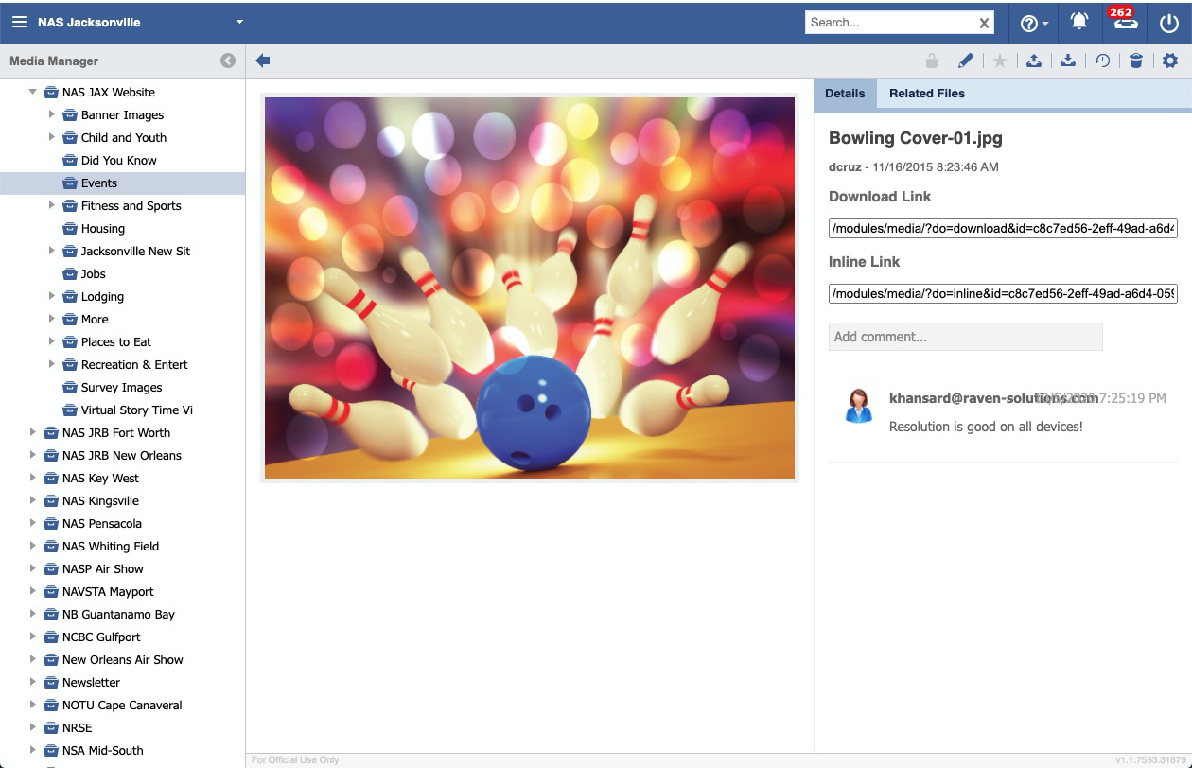Click the pencil edit icon in toolbar
This screenshot has height=768, width=1192.
(x=965, y=61)
